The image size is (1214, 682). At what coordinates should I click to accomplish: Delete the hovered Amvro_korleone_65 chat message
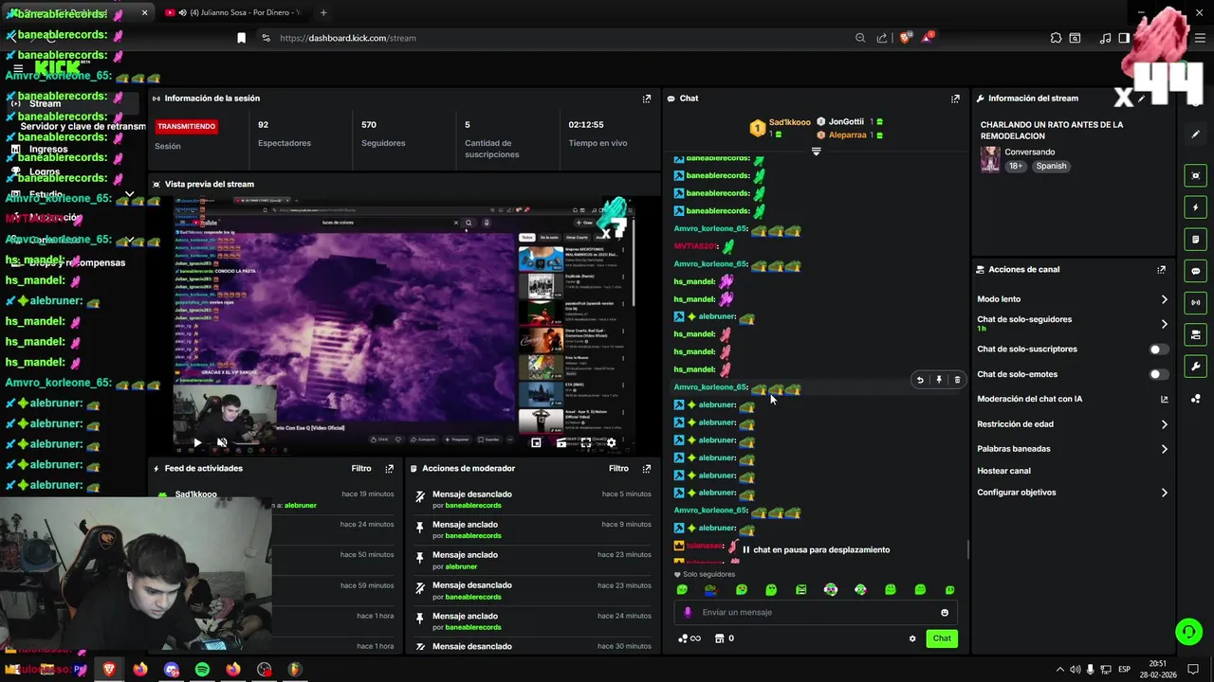(957, 380)
